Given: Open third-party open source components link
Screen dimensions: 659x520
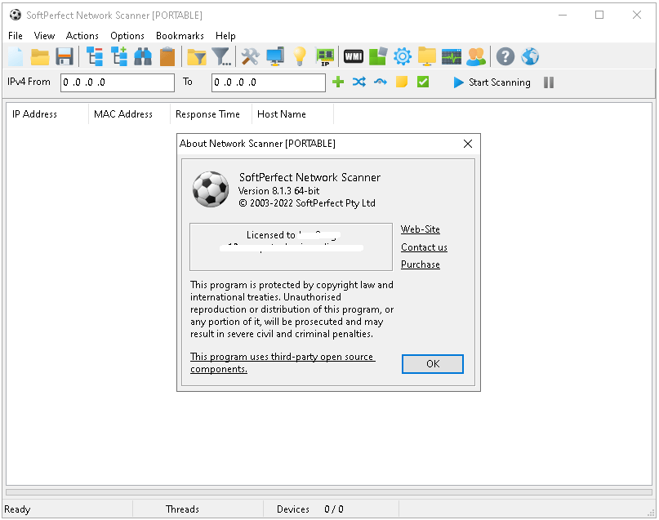Looking at the screenshot, I should 283,362.
